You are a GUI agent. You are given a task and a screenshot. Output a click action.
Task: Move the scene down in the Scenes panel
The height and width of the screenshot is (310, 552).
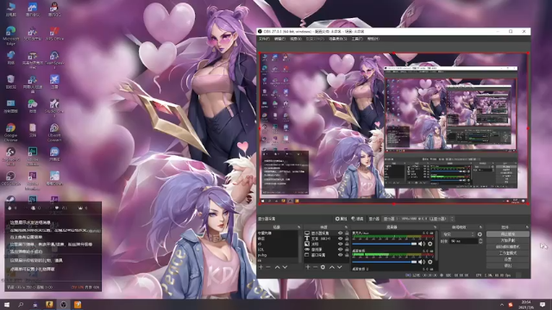[x=285, y=267]
